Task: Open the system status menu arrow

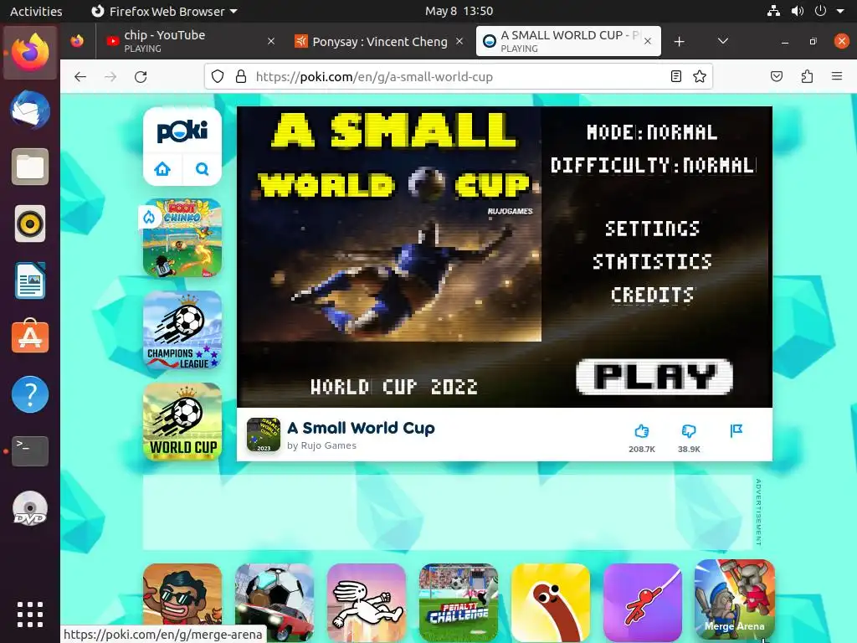Action: (x=840, y=11)
